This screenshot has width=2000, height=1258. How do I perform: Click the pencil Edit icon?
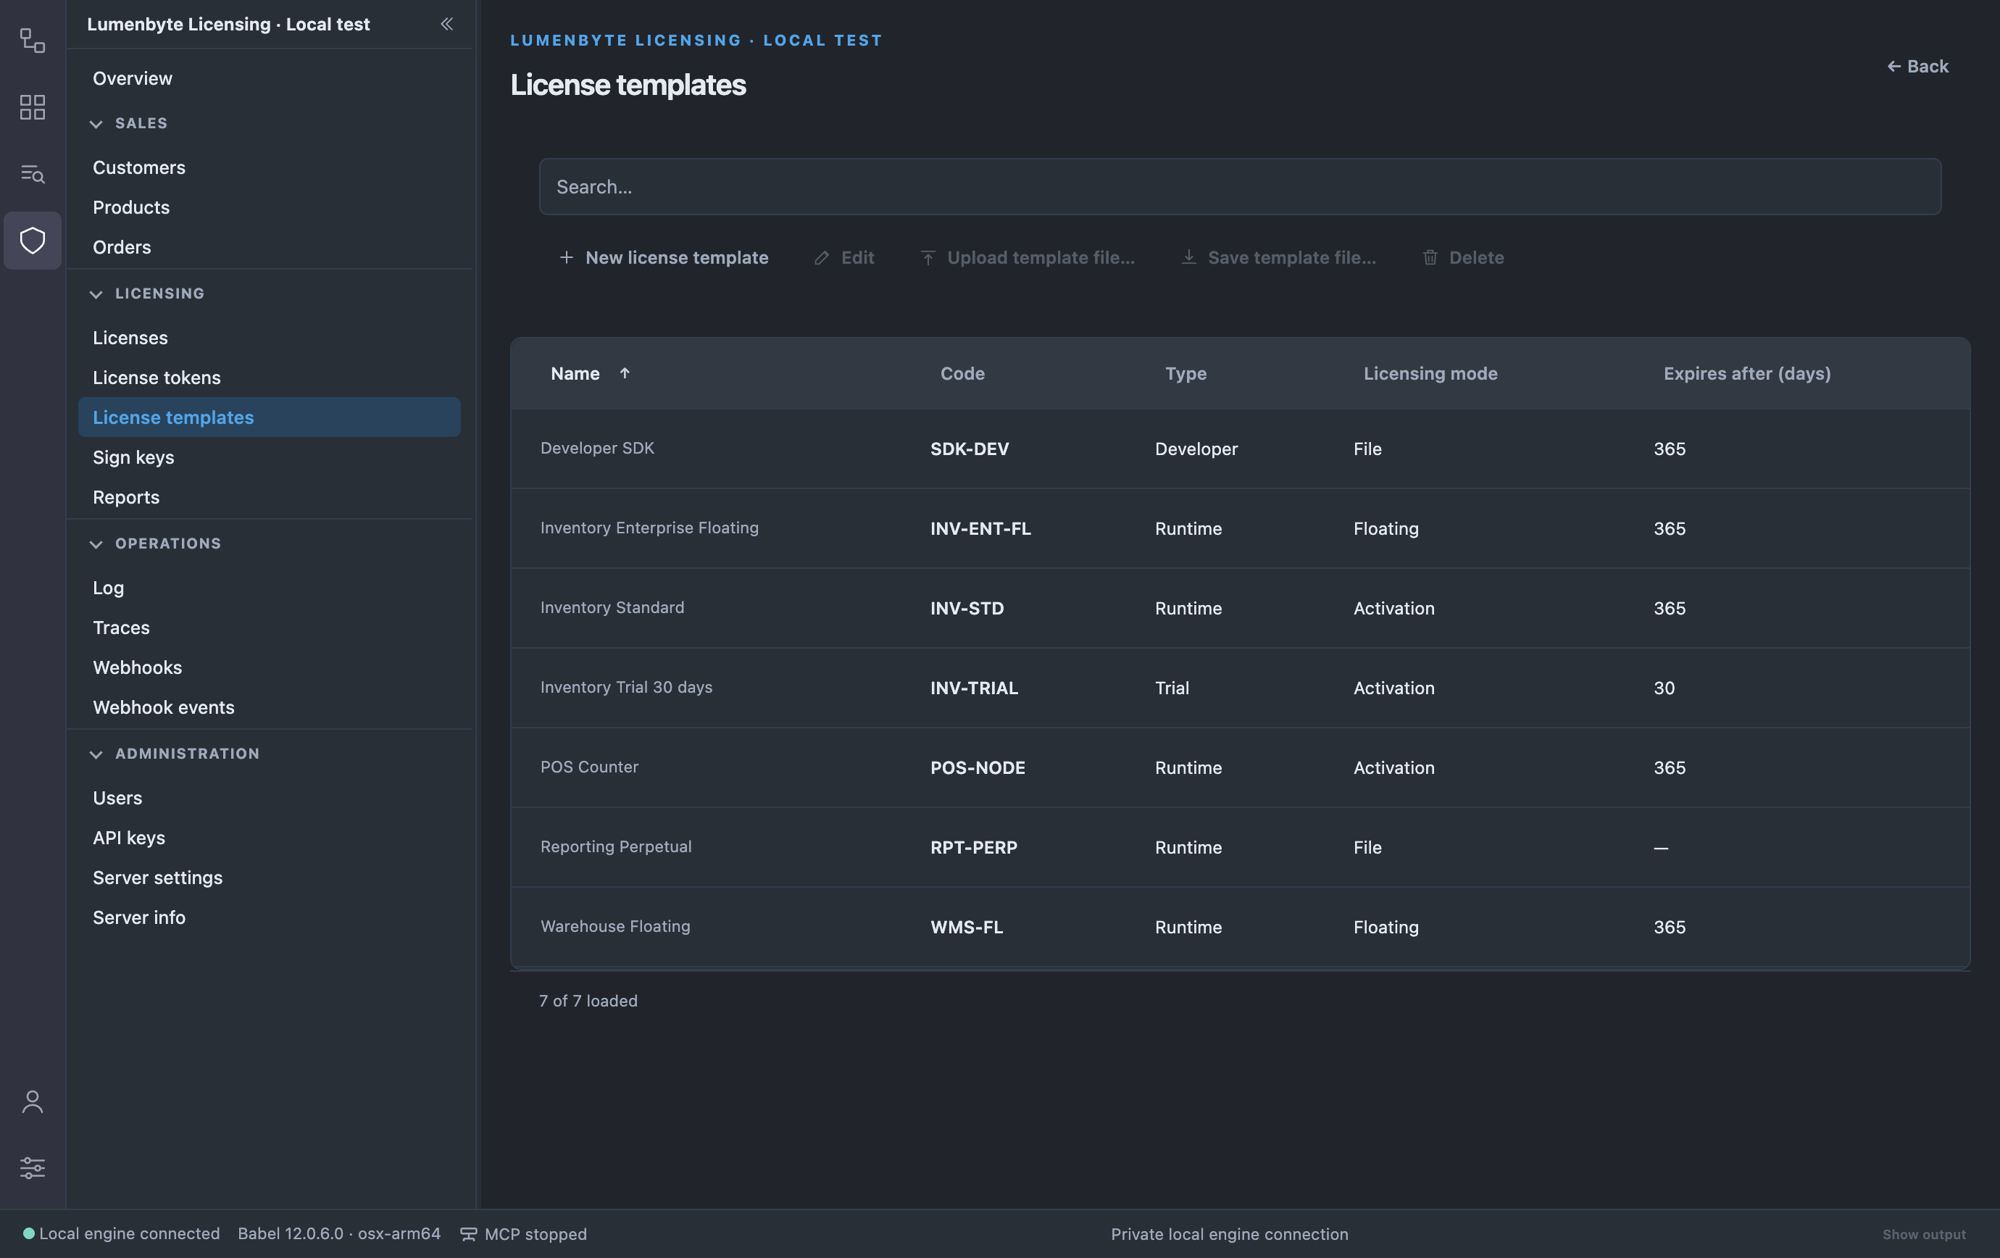822,257
